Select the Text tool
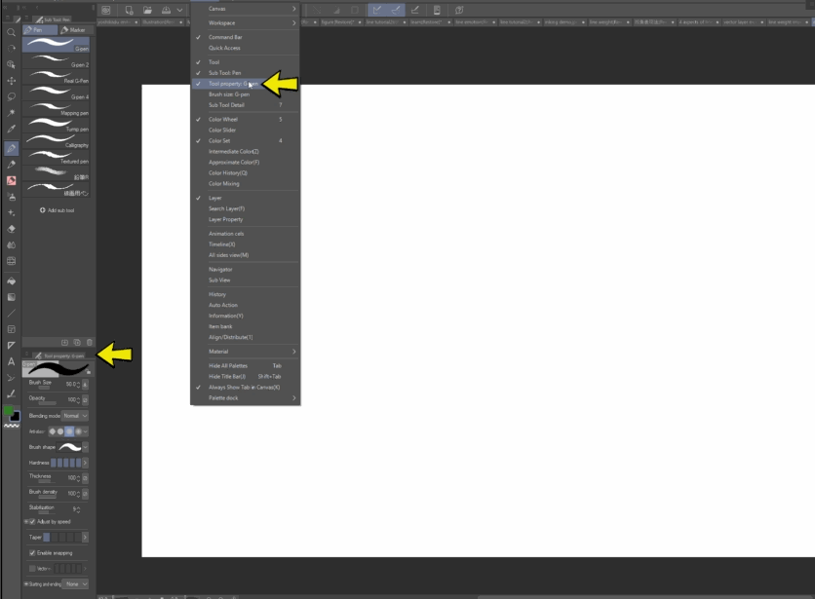This screenshot has height=599, width=815. coord(11,361)
